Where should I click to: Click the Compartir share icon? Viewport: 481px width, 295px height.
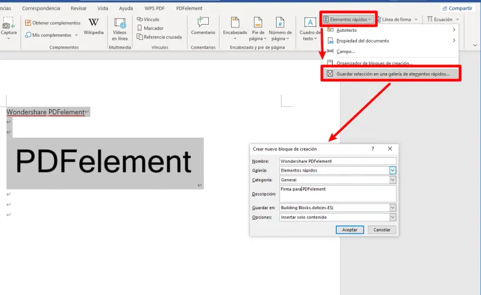pos(445,8)
